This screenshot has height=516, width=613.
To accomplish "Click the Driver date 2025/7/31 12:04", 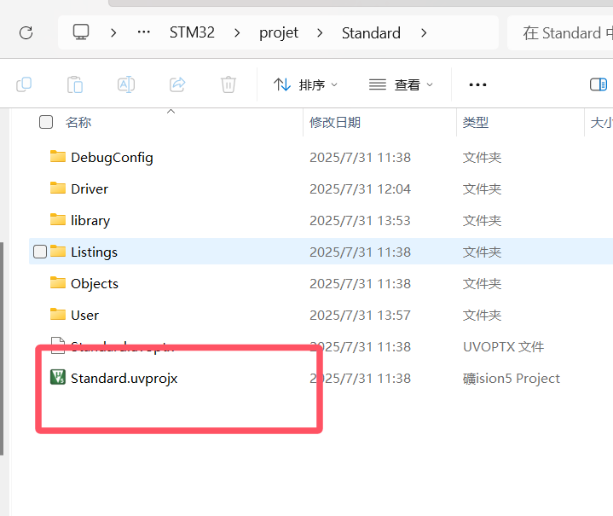I will 360,189.
